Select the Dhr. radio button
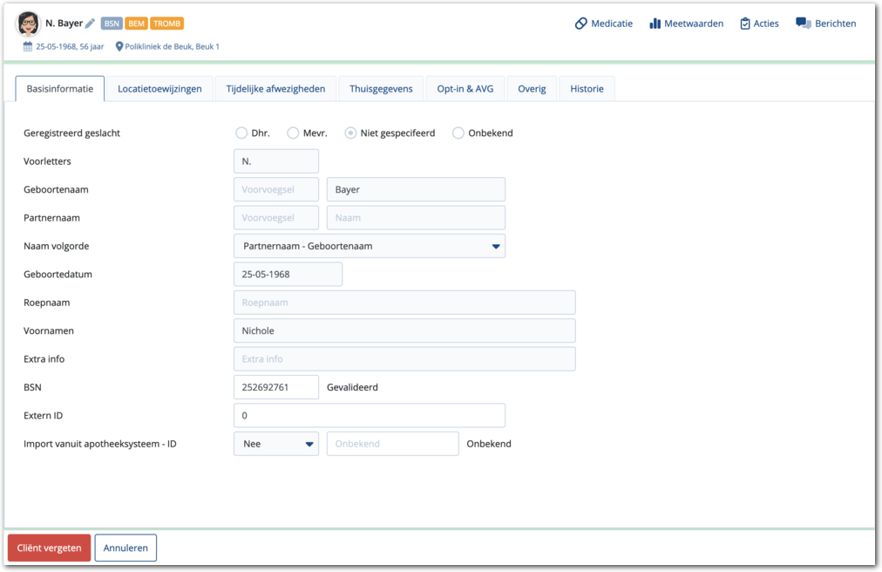882x572 pixels. coord(241,133)
